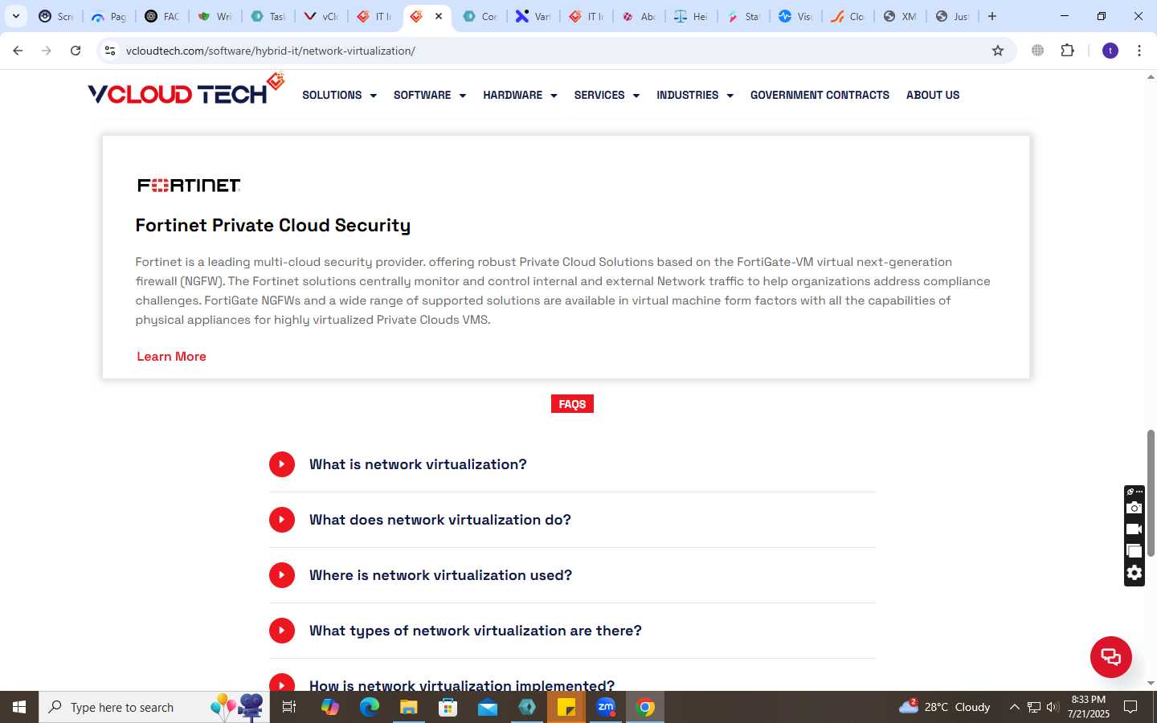
Task: Open a new browser tab
Action: click(992, 16)
